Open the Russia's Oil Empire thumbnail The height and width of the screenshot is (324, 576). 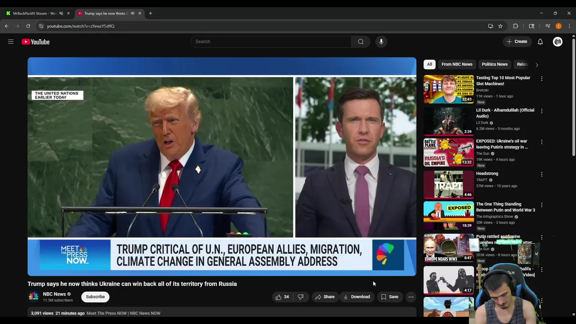click(x=449, y=153)
